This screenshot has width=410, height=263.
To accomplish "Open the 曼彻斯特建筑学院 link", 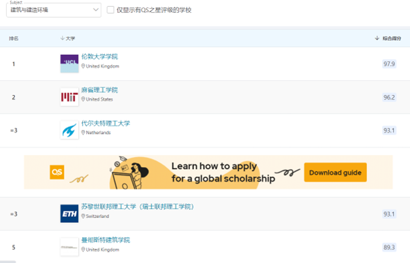I will pos(106,240).
